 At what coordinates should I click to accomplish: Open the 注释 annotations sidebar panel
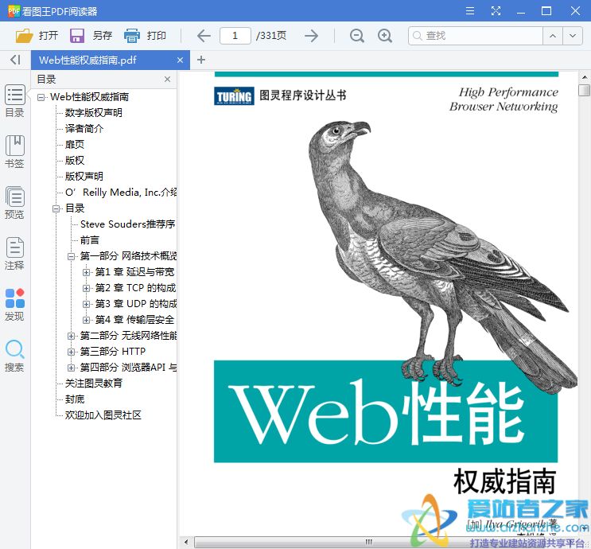click(14, 254)
